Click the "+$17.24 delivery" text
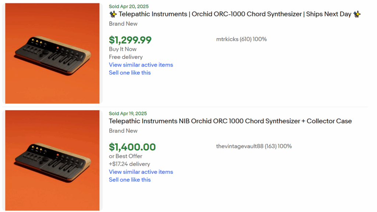The width and height of the screenshot is (377, 212). [x=129, y=164]
